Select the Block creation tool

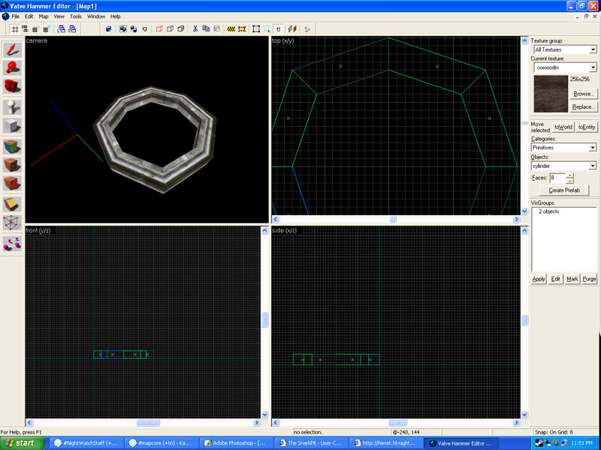12,126
